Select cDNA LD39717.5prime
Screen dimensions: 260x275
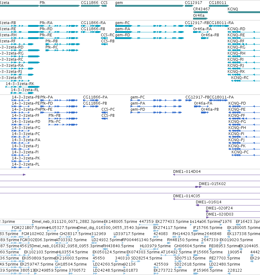click(129, 234)
